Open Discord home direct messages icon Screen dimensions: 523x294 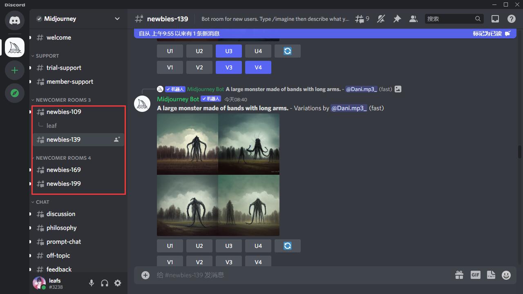pos(15,20)
